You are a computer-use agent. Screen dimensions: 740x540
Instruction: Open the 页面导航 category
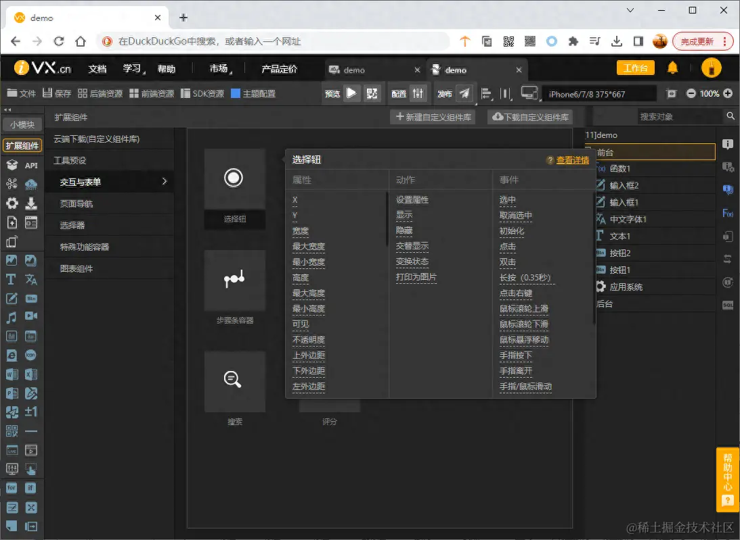pyautogui.click(x=110, y=203)
